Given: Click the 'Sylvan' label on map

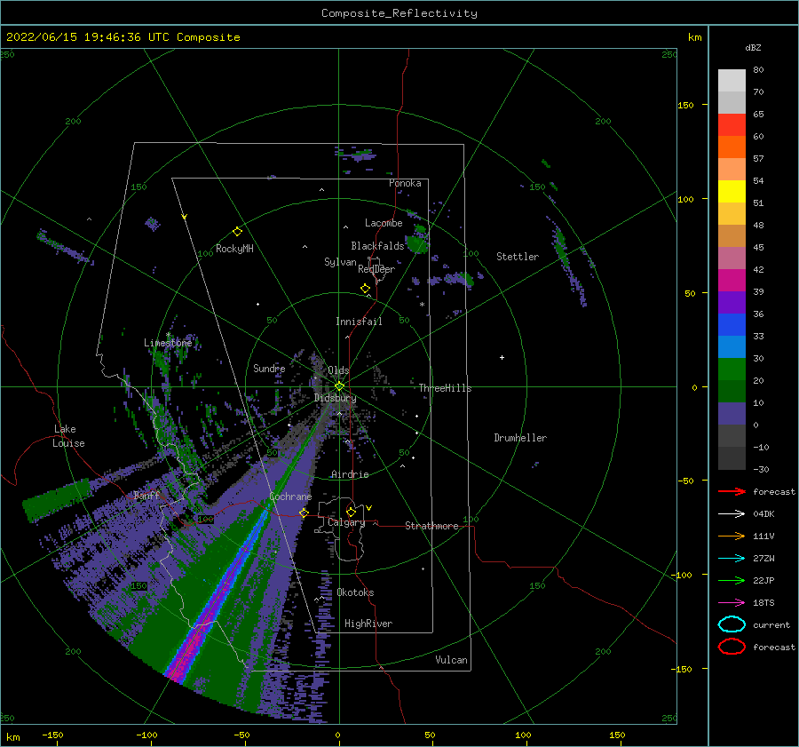Looking at the screenshot, I should [x=340, y=262].
